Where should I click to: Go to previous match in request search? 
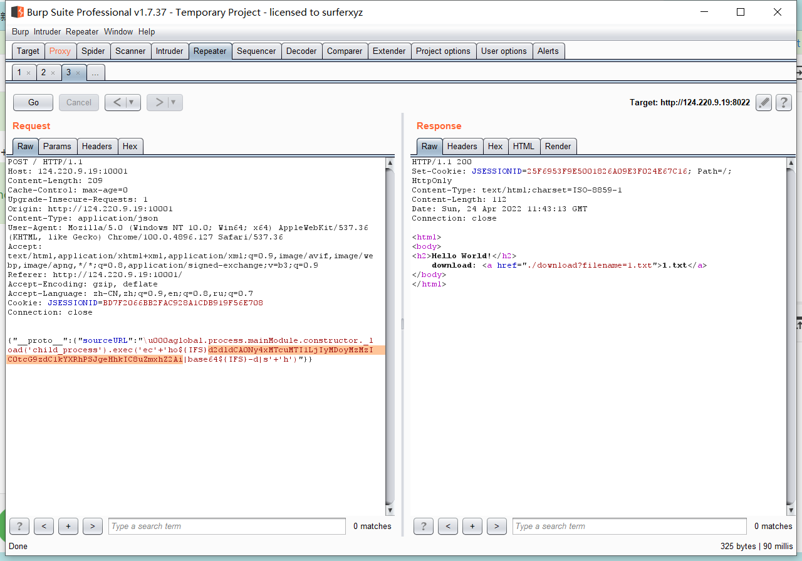[x=44, y=526]
